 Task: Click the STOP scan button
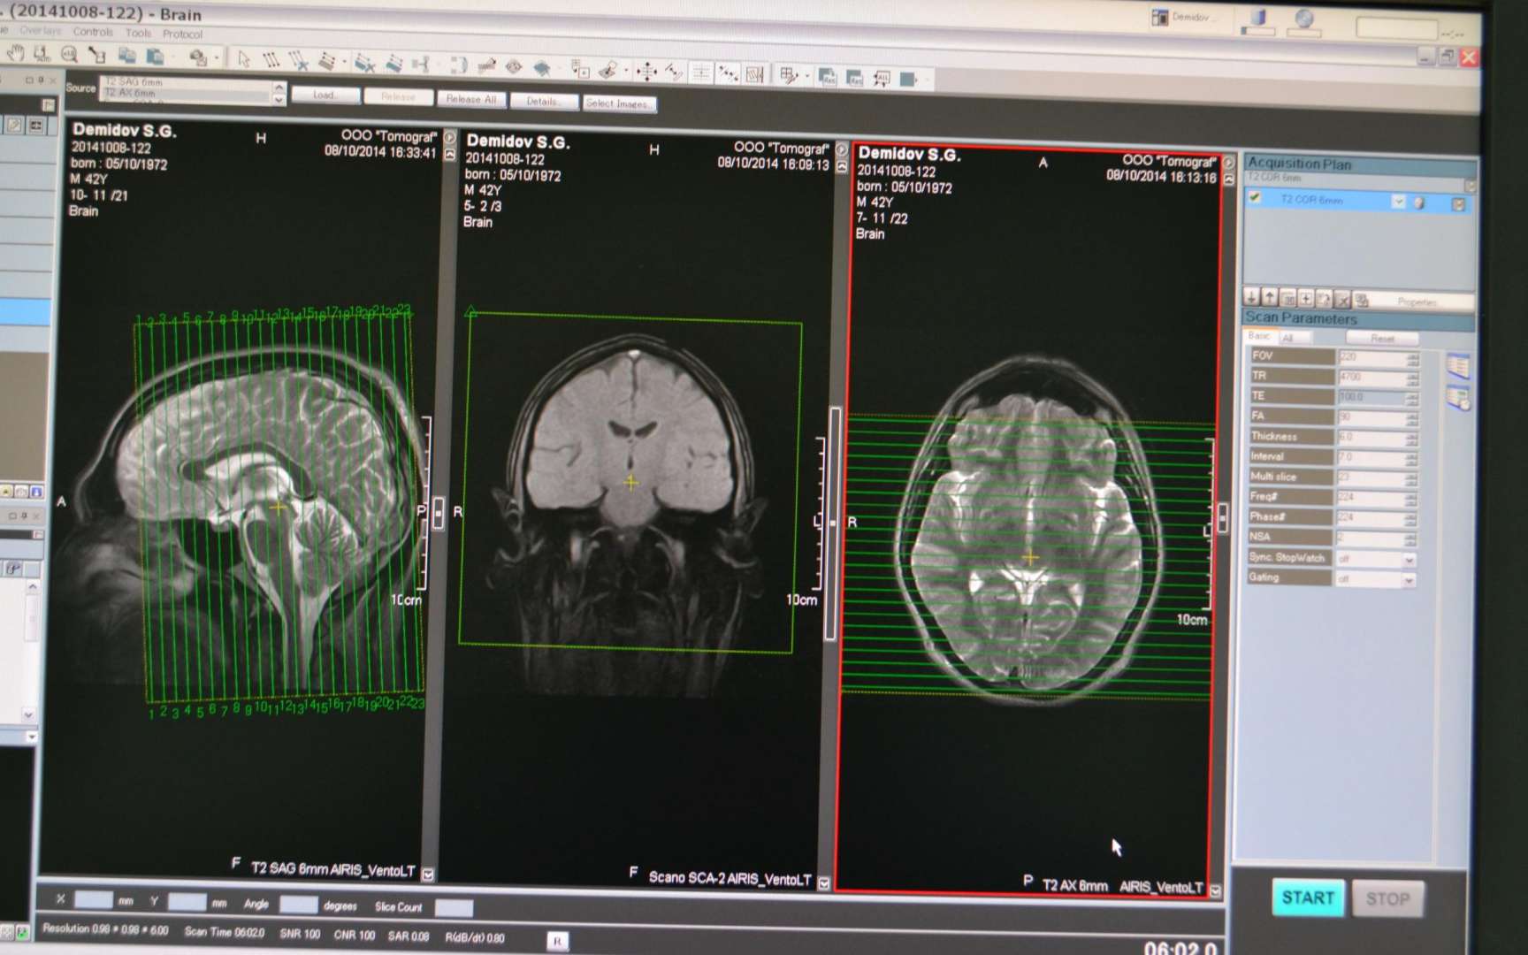pos(1387,899)
